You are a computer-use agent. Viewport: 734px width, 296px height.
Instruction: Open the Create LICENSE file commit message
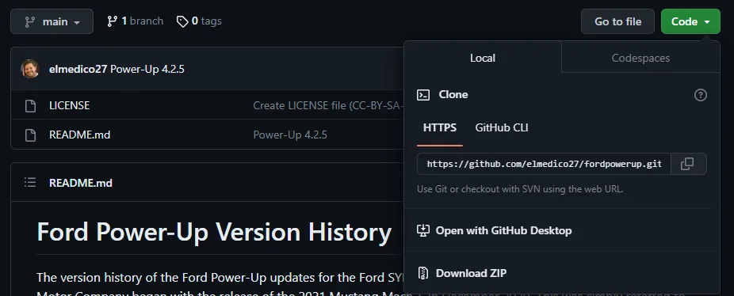point(327,106)
